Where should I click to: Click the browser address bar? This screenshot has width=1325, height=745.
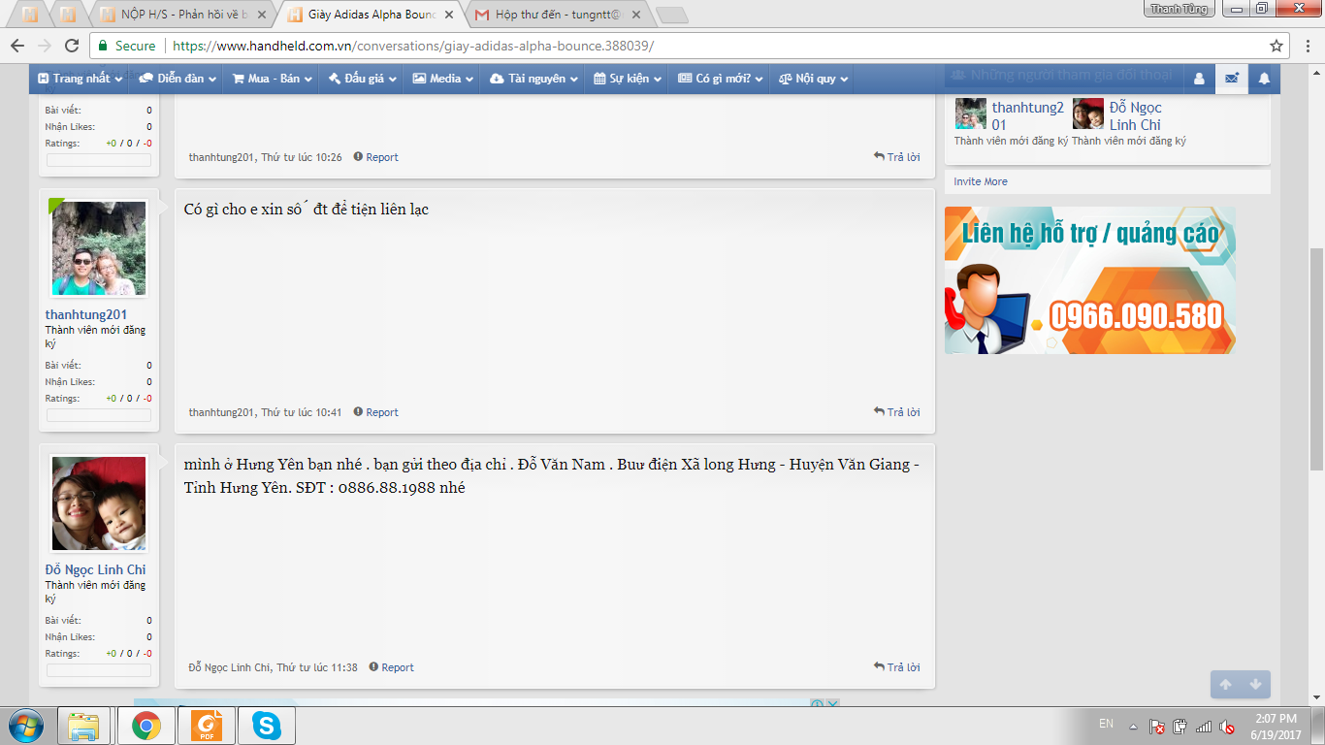(679, 46)
